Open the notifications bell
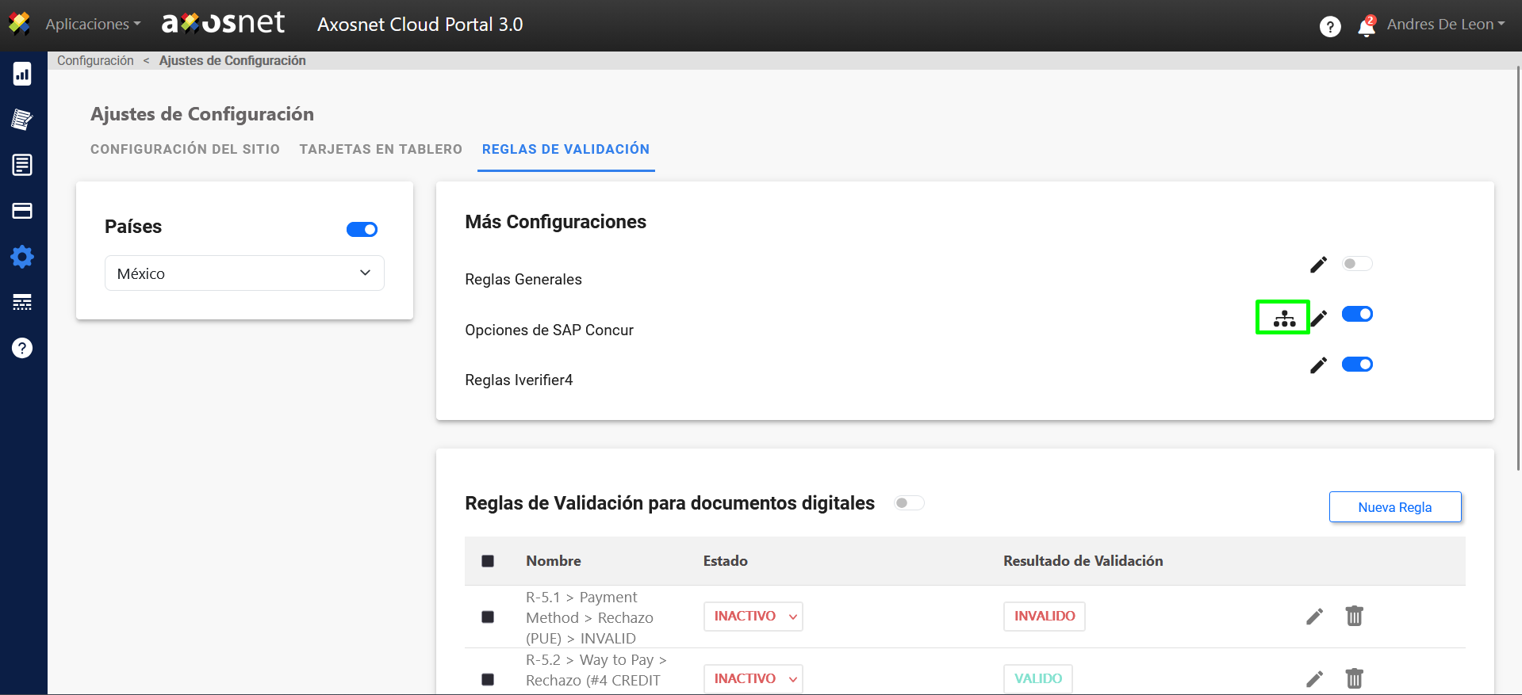The image size is (1522, 695). 1366,26
